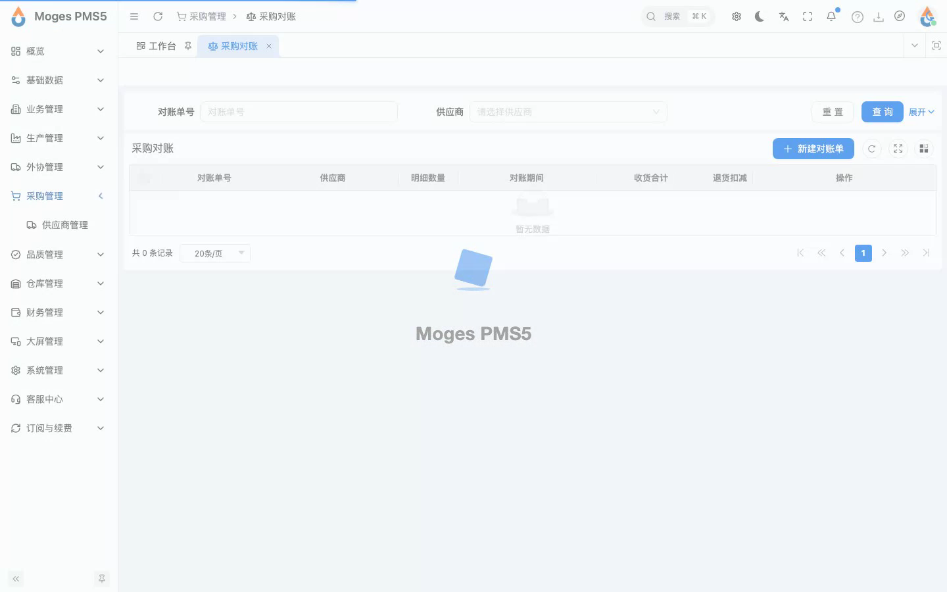Close the 采购对账 tab
This screenshot has height=592, width=947.
pos(269,46)
